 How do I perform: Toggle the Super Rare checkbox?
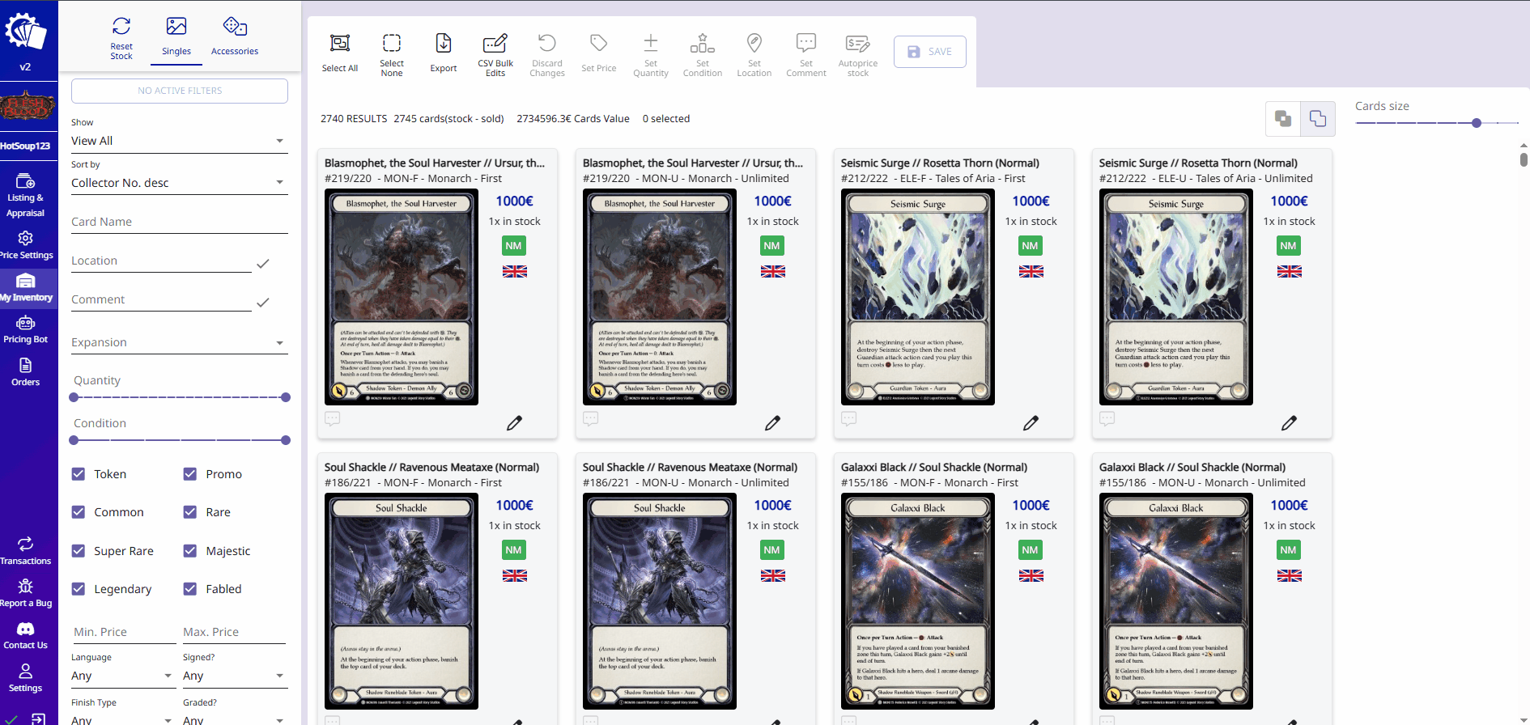pos(79,551)
